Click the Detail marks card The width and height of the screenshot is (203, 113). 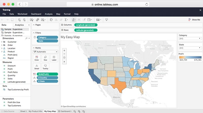coord(37,67)
